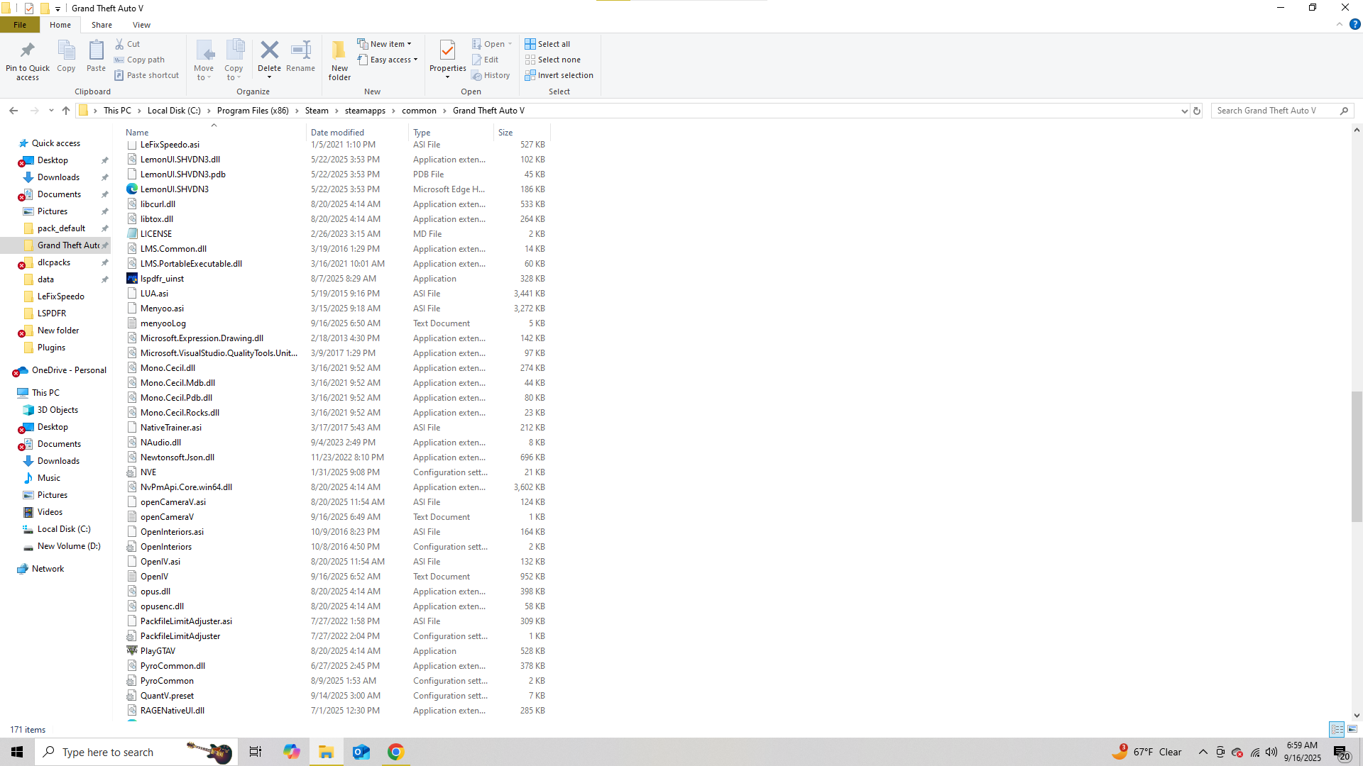Image resolution: width=1363 pixels, height=766 pixels.
Task: Expand the address bar history dropdown
Action: click(1184, 111)
